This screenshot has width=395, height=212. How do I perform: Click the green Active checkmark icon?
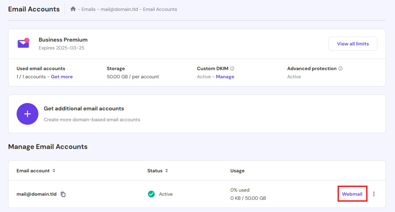[x=151, y=194]
